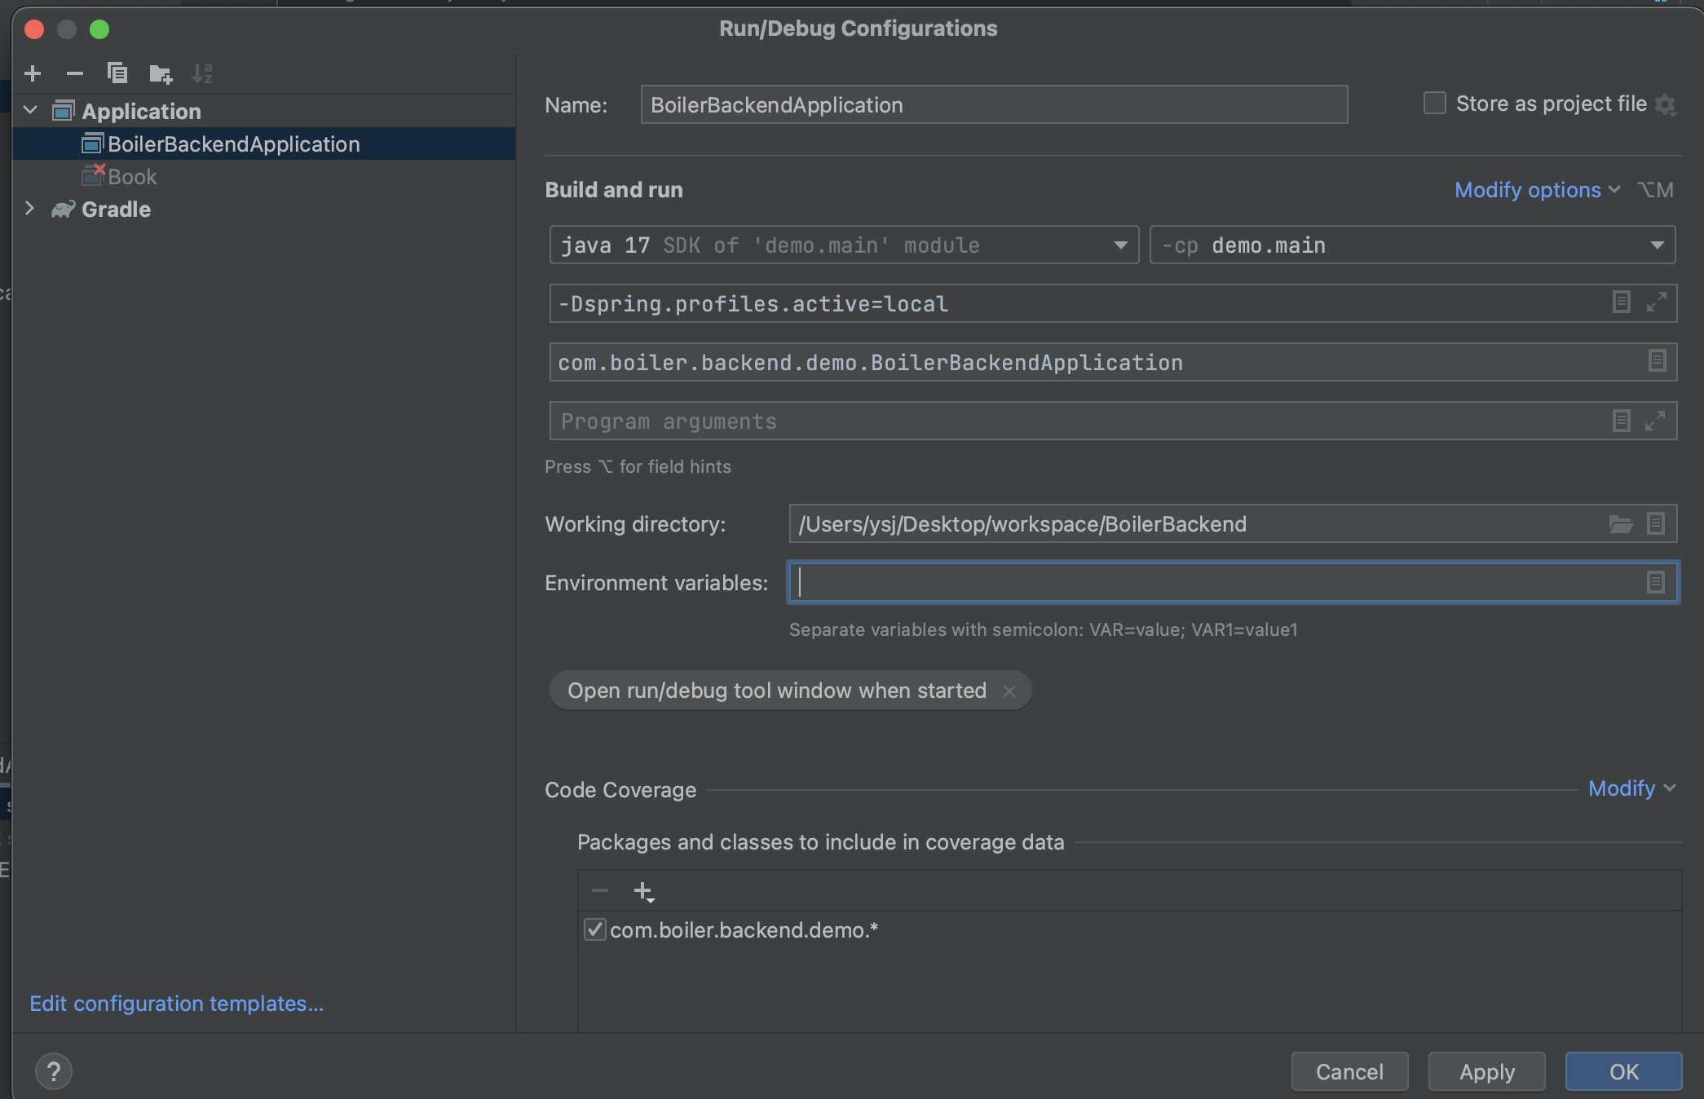This screenshot has width=1704, height=1099.
Task: Click Save to new folder icon
Action: point(161,74)
